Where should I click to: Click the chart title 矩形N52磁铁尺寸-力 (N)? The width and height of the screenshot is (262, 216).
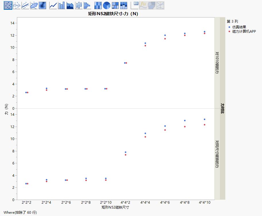coord(113,14)
